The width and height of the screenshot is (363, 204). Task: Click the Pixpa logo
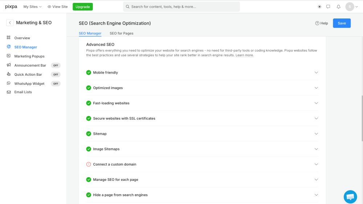click(11, 7)
